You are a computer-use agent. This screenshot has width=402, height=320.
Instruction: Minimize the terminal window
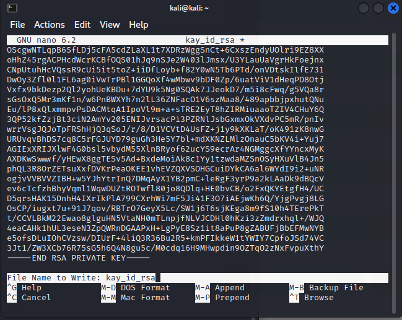[x=363, y=8]
